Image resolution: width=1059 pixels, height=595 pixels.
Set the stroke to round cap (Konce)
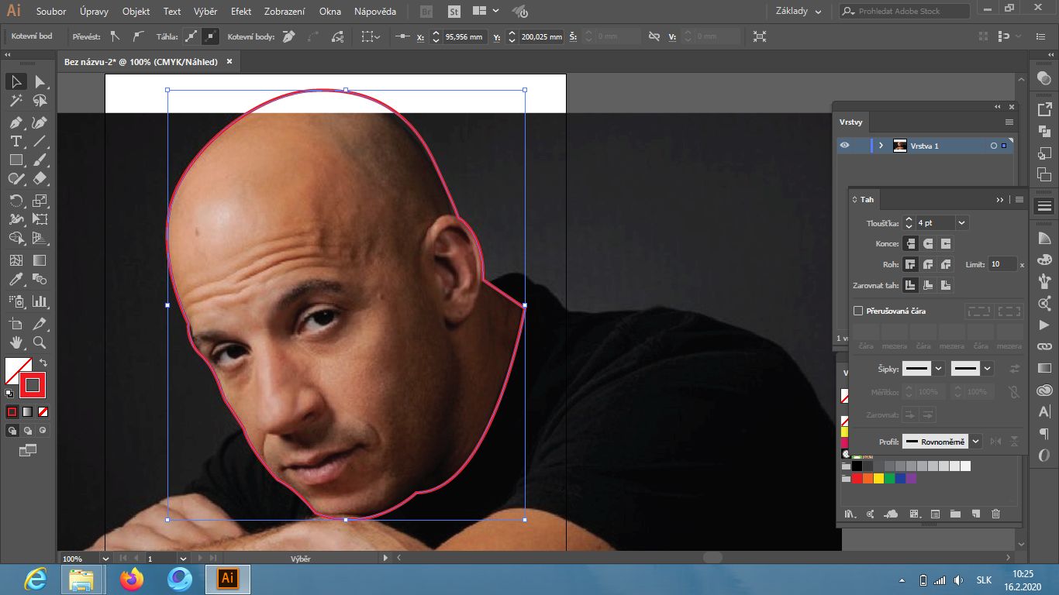tap(927, 244)
